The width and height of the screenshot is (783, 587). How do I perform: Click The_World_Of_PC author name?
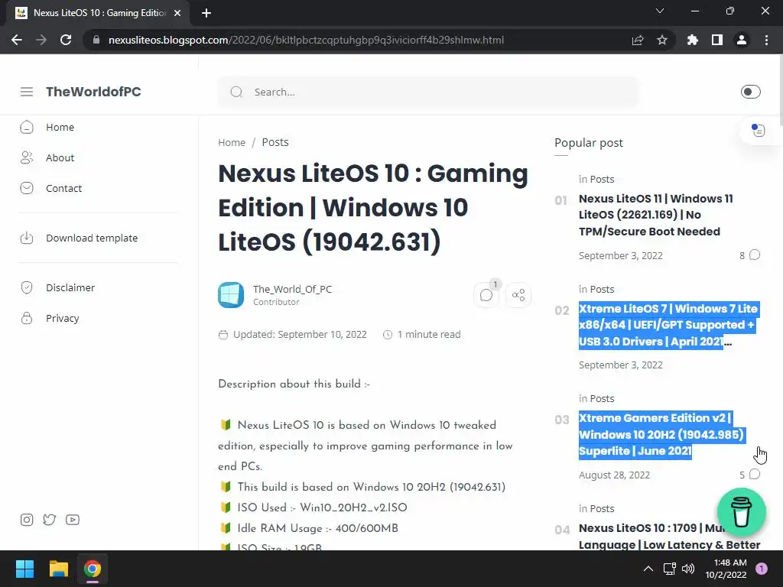pos(292,289)
